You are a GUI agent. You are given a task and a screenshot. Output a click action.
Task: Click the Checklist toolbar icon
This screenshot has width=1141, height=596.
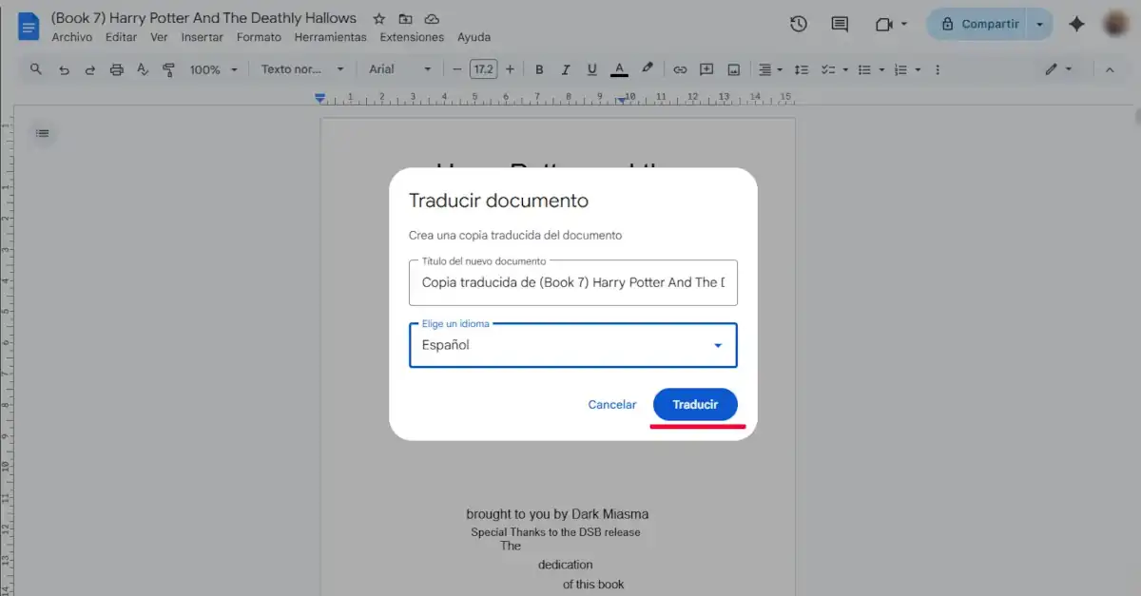[828, 68]
